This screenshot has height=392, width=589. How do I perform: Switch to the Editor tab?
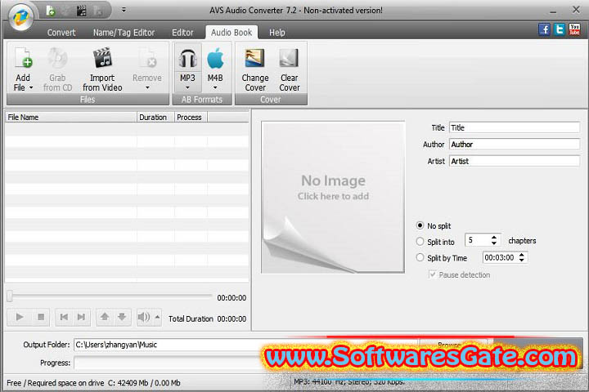(x=182, y=33)
